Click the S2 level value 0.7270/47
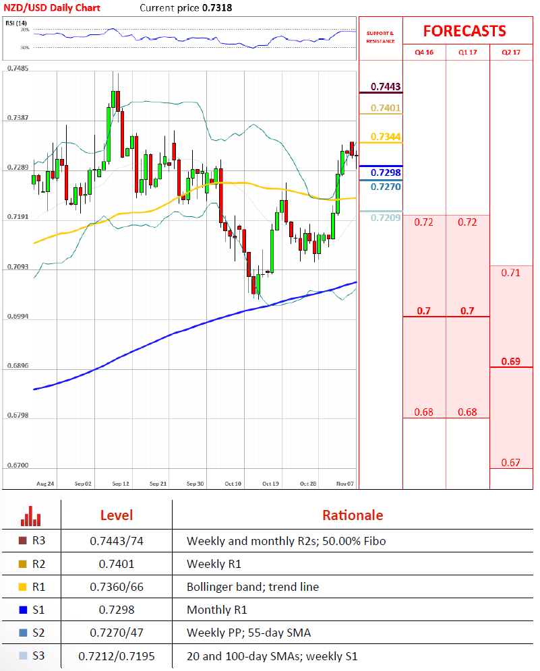 pyautogui.click(x=117, y=633)
